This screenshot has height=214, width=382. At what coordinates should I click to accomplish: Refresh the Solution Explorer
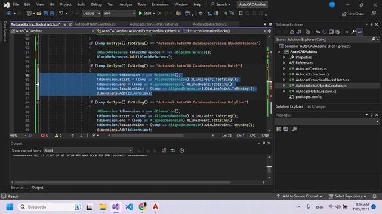(x=325, y=32)
